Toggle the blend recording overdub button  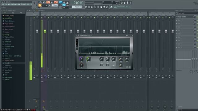pos(52,2)
